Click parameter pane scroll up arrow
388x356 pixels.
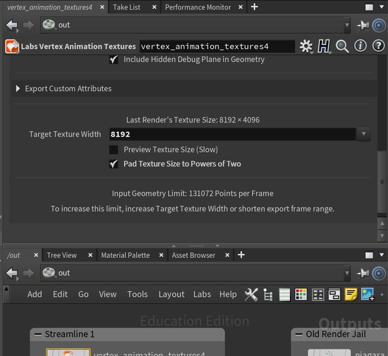click(382, 224)
